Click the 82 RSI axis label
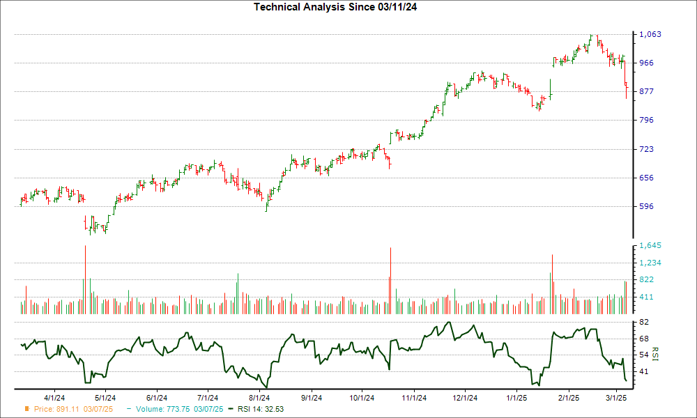 pyautogui.click(x=645, y=323)
